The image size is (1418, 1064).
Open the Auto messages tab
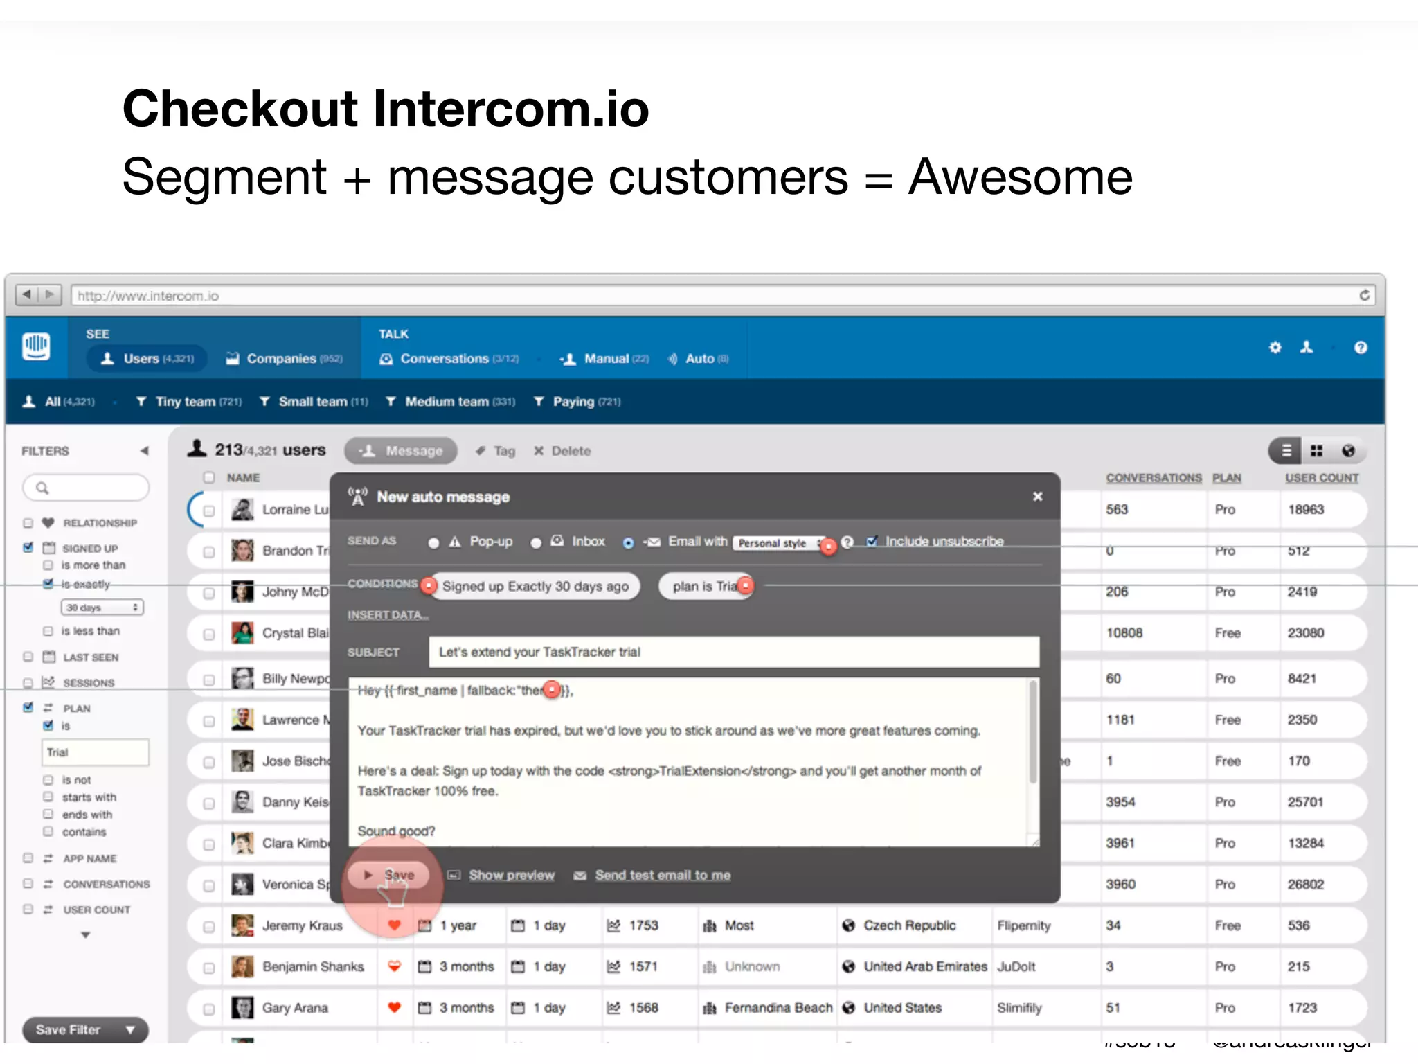698,359
